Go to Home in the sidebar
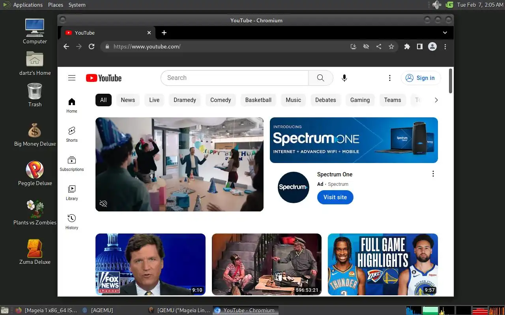The image size is (505, 315). point(72,106)
